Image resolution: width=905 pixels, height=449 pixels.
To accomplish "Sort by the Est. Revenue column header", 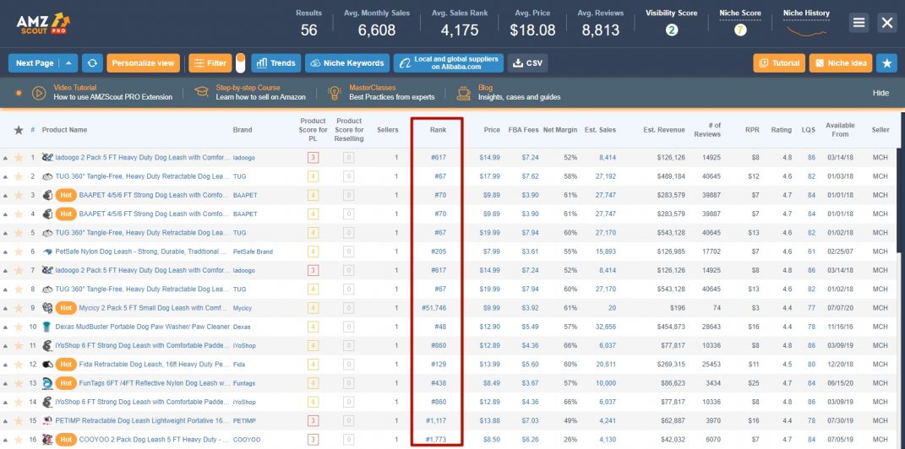I will [664, 130].
